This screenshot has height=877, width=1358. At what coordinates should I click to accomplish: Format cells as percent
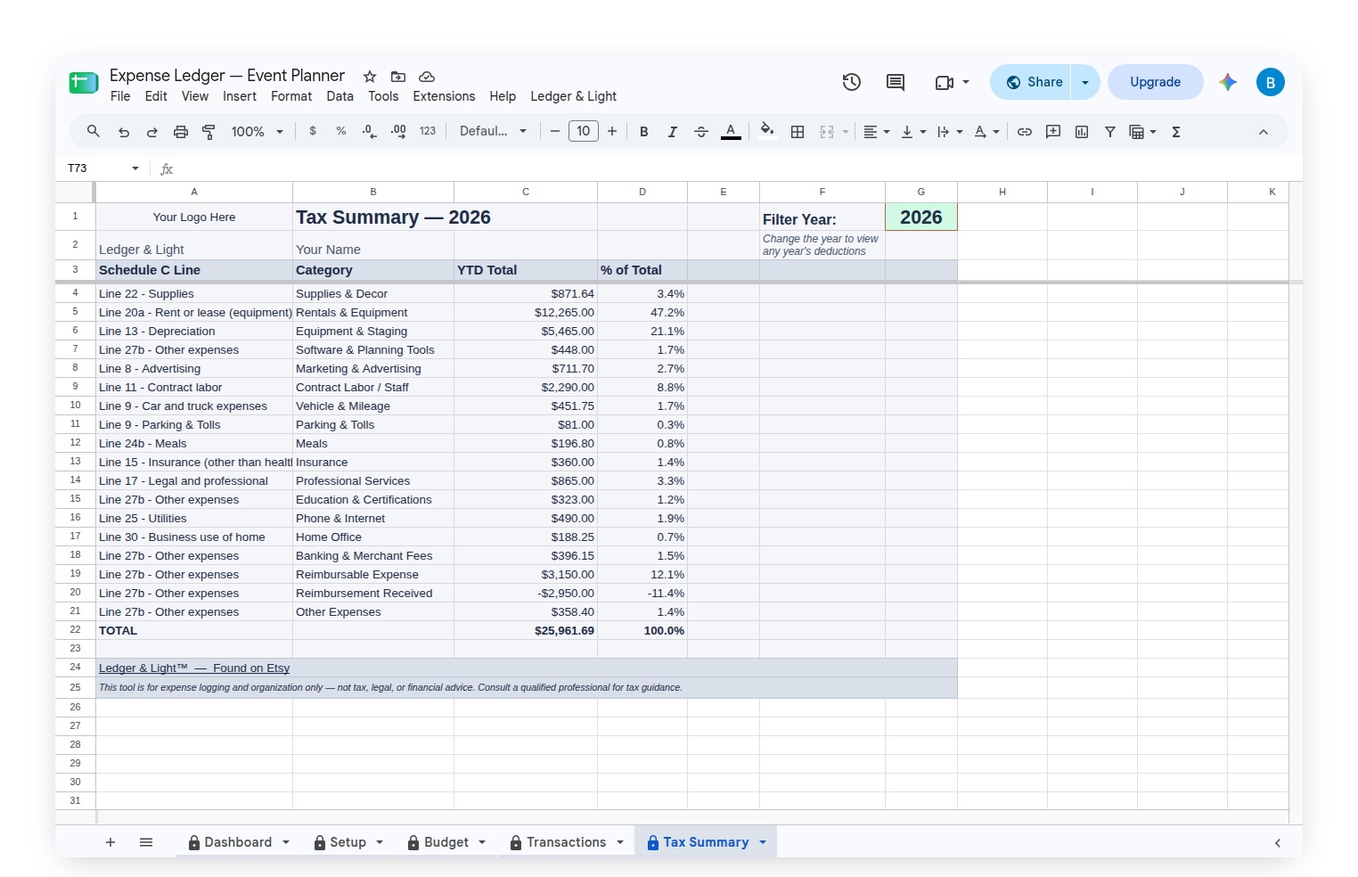[341, 132]
